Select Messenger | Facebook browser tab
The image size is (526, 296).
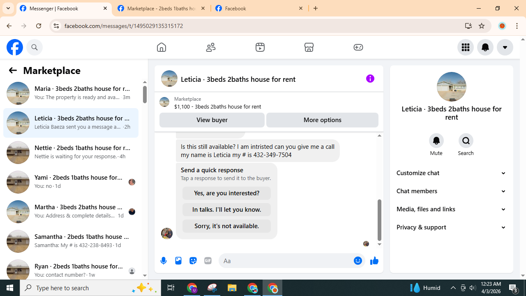click(x=64, y=8)
